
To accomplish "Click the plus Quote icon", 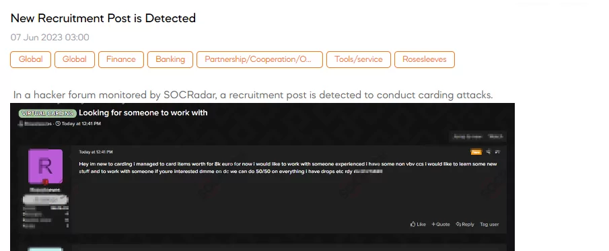I will point(433,224).
